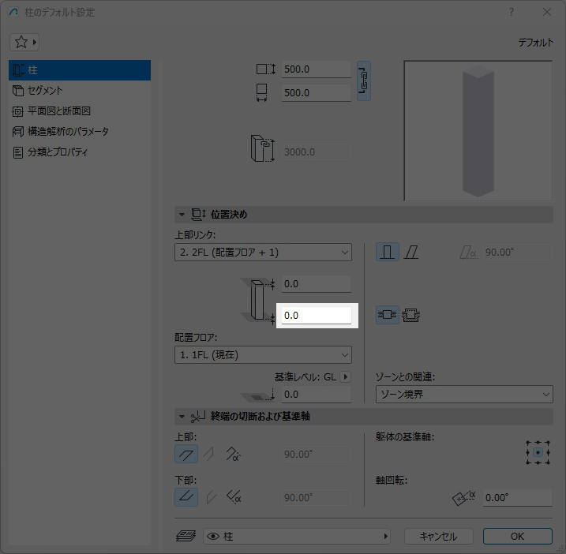Confirm settings with the OK button

tap(517, 537)
